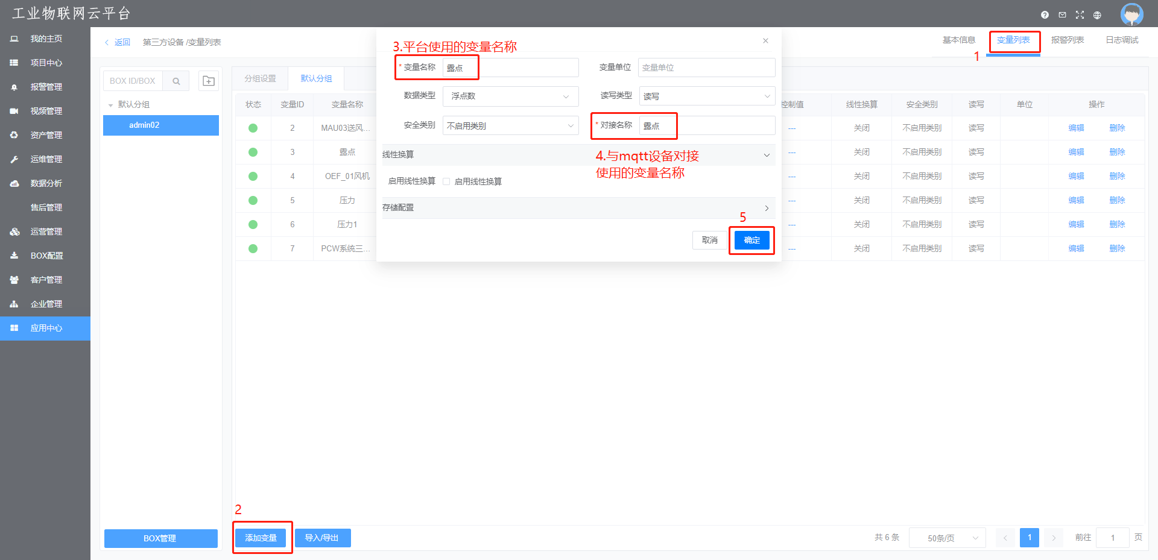Open the user avatar in header
The height and width of the screenshot is (560, 1158).
coord(1131,14)
